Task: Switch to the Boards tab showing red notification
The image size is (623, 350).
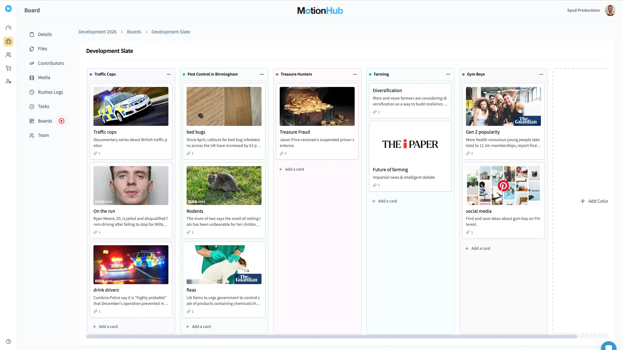Action: tap(45, 121)
